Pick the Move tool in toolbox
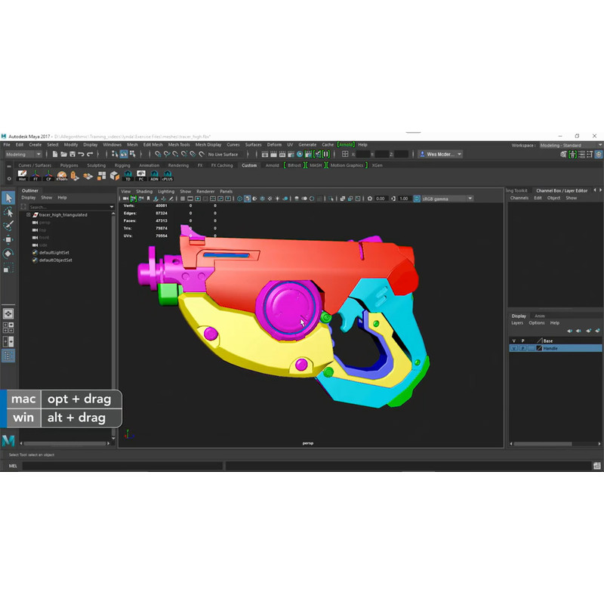604x604 pixels. click(x=8, y=239)
